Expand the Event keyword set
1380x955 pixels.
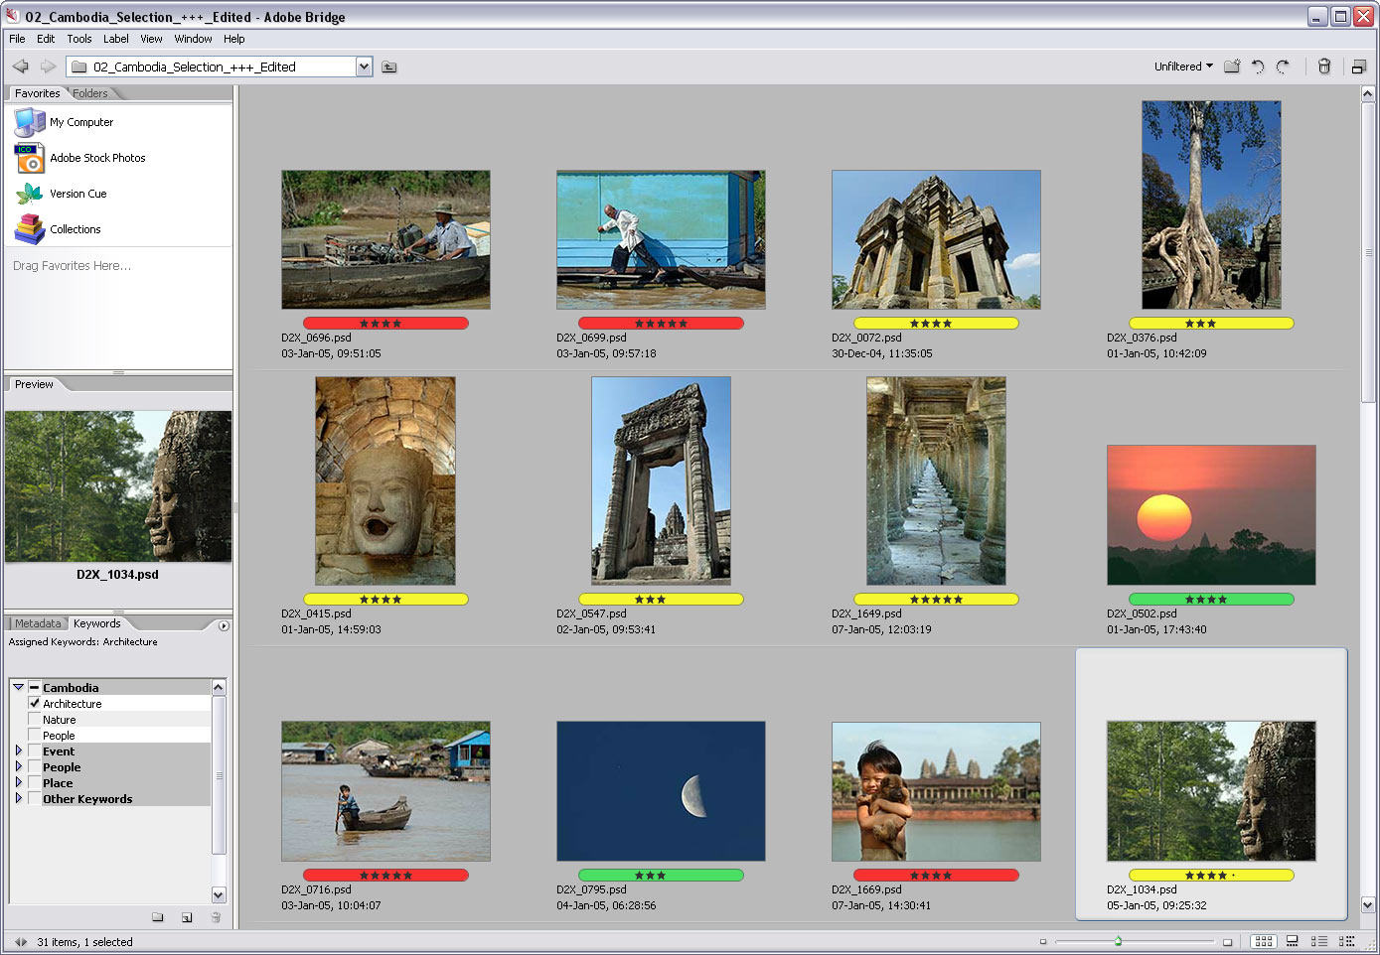point(19,750)
